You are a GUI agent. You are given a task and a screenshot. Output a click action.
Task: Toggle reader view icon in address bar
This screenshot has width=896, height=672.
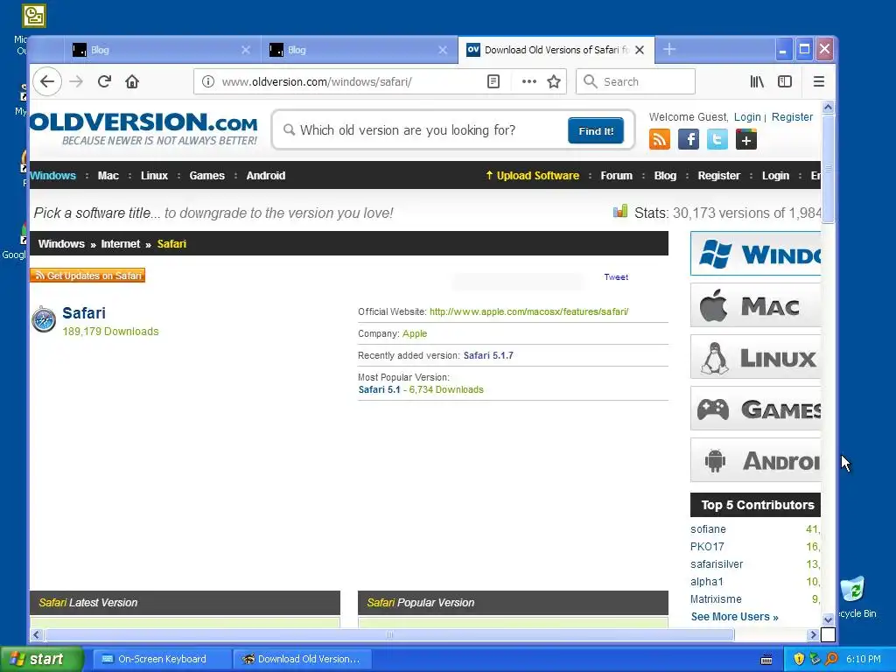[x=493, y=81]
